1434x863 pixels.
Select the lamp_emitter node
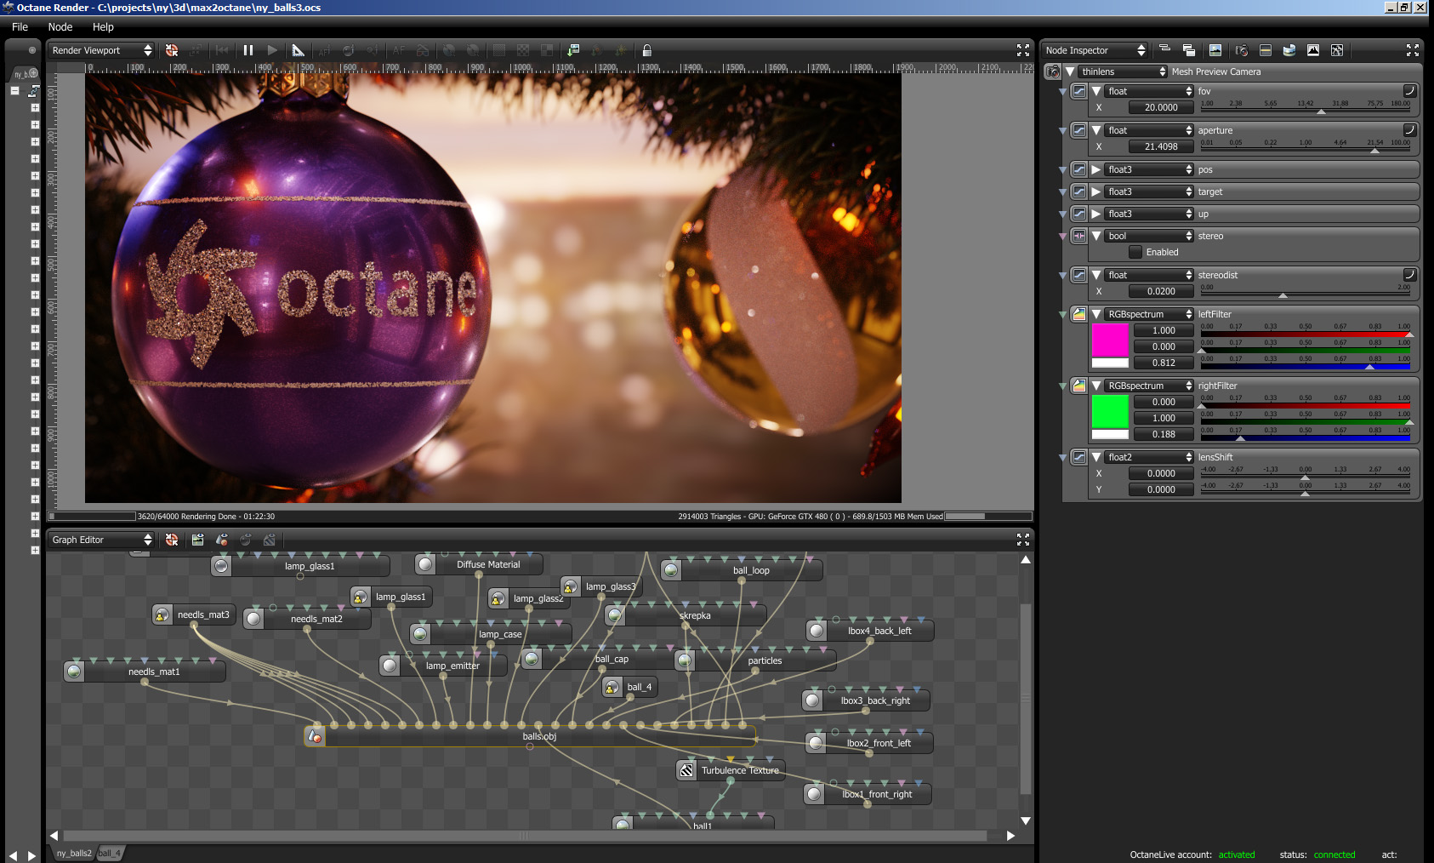pos(443,666)
